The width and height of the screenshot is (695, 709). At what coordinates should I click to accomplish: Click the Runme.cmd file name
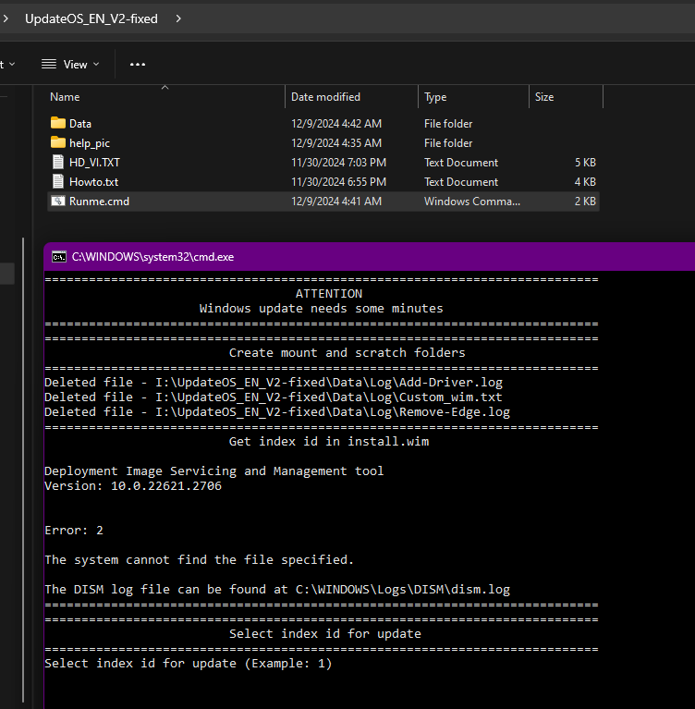pos(99,202)
